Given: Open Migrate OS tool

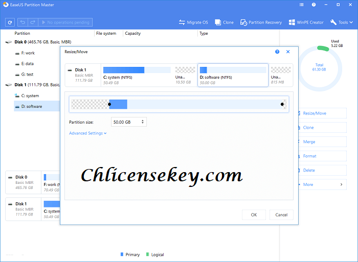Looking at the screenshot, I should pyautogui.click(x=193, y=22).
